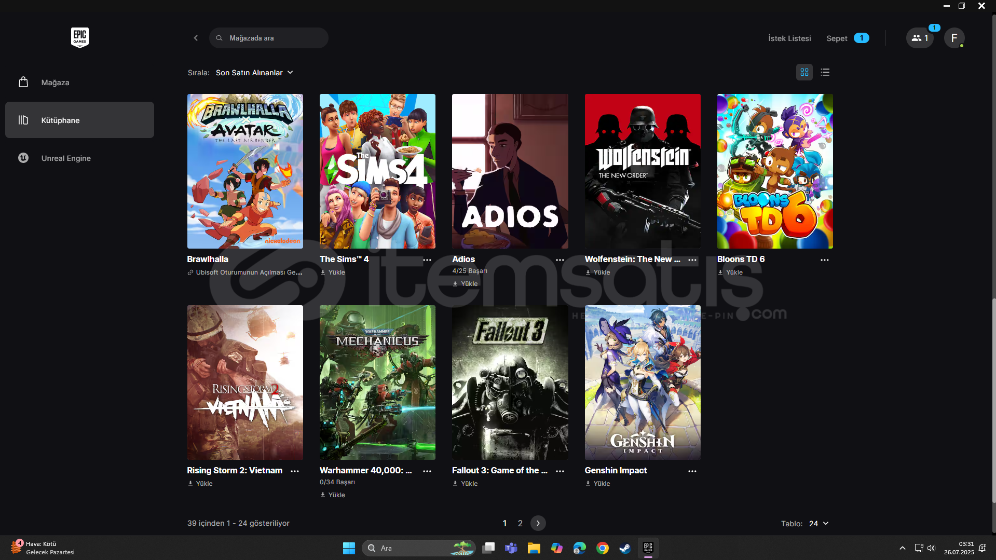Click Yükle under The Sims 4
Viewport: 996px width, 560px height.
pyautogui.click(x=333, y=272)
